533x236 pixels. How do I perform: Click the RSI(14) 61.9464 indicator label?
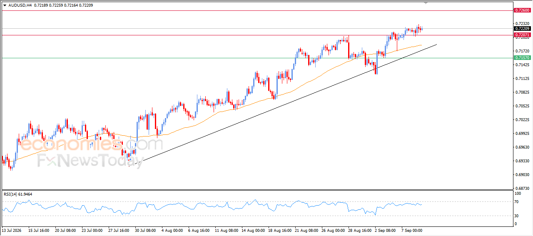(18, 194)
